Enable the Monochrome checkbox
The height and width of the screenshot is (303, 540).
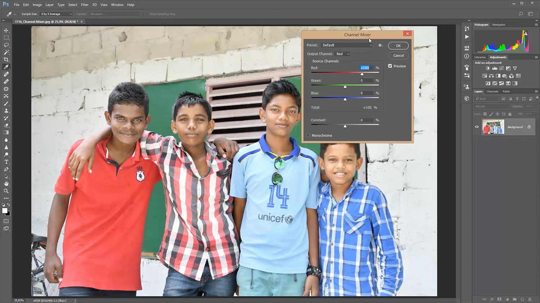(308, 136)
